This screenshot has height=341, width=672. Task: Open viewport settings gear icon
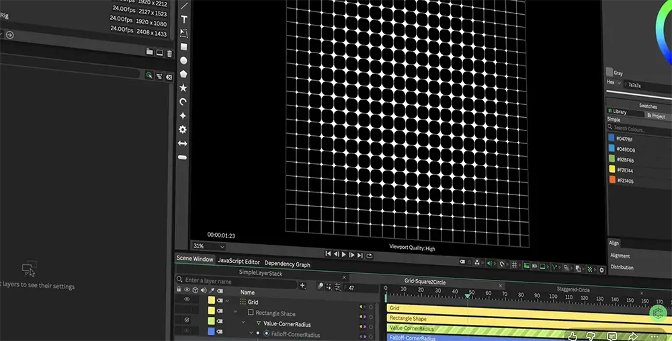click(x=601, y=270)
